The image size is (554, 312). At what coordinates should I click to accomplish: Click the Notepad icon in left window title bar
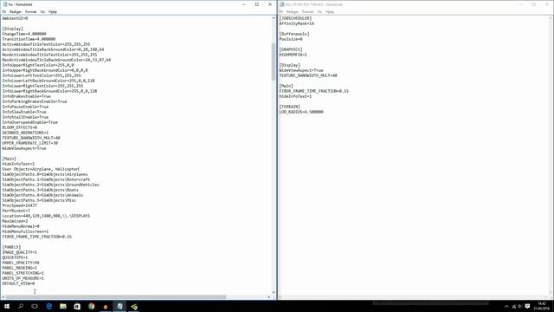(4, 4)
